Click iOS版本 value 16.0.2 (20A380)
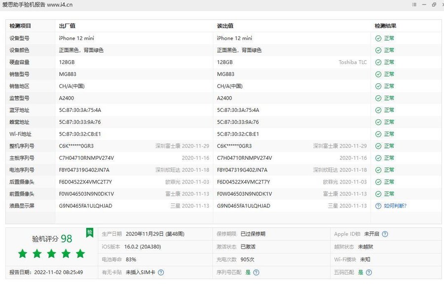The width and height of the screenshot is (444, 284). click(143, 247)
